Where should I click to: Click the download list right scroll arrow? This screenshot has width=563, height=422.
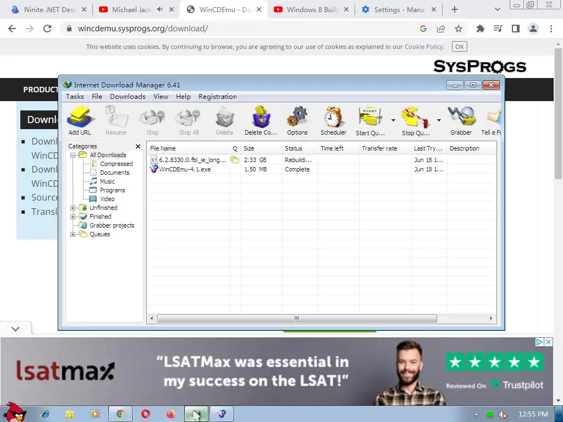point(491,318)
